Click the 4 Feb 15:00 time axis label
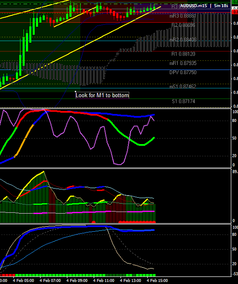This screenshot has width=238, height=284. tap(157, 280)
